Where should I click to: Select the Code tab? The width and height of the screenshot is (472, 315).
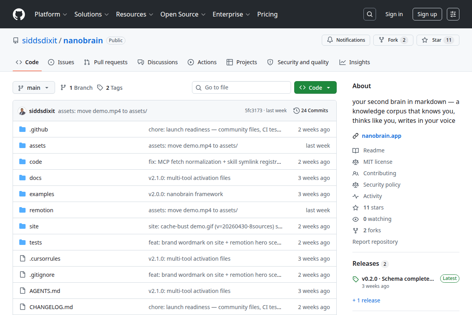click(27, 62)
